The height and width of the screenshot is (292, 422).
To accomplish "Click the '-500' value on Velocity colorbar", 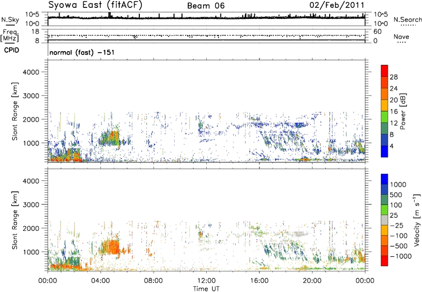I will 398,246.
